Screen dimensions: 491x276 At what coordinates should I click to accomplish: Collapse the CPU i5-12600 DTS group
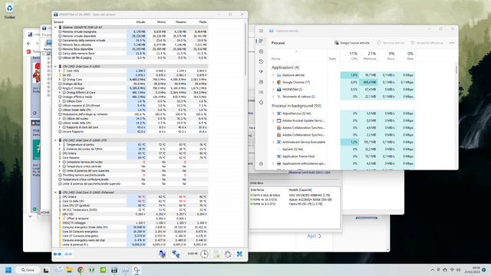55,140
